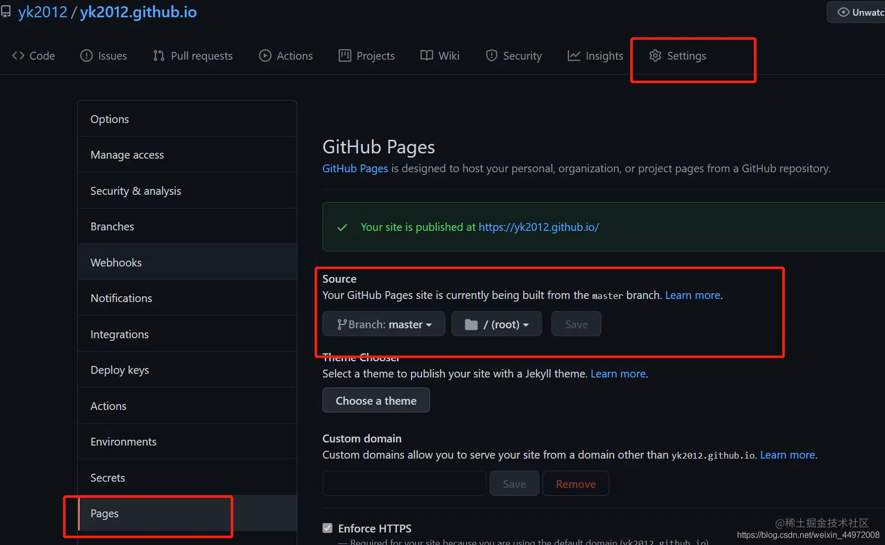Viewport: 885px width, 545px height.
Task: Click the Settings gear icon
Action: 655,56
